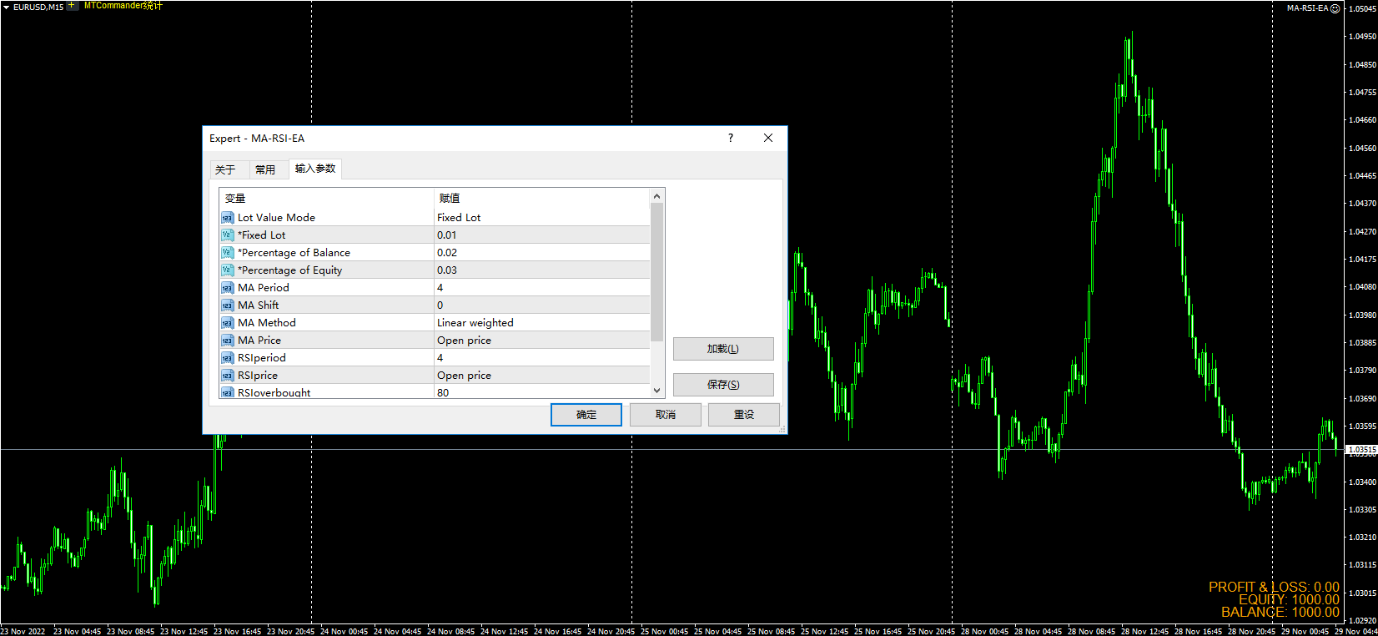Click the EQUITY: 1000.00 text on chart
Viewport: 1378px width, 636px height.
(1289, 599)
